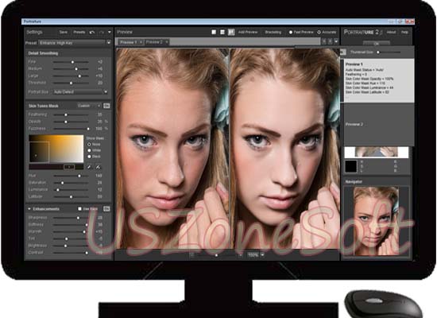
Task: Click the Large smoothing slider
Action: 71,76
